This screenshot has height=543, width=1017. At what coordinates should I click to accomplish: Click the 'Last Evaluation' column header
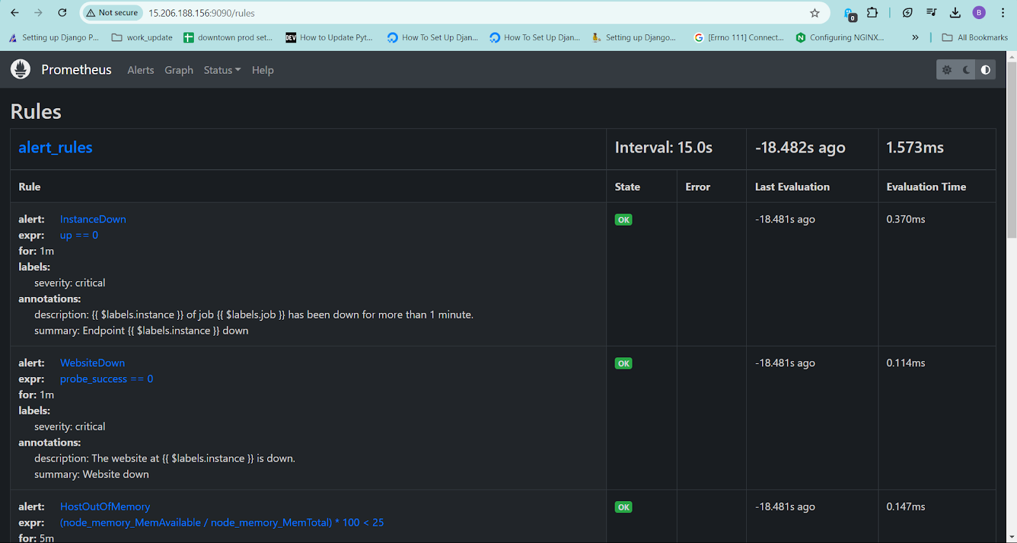coord(792,187)
